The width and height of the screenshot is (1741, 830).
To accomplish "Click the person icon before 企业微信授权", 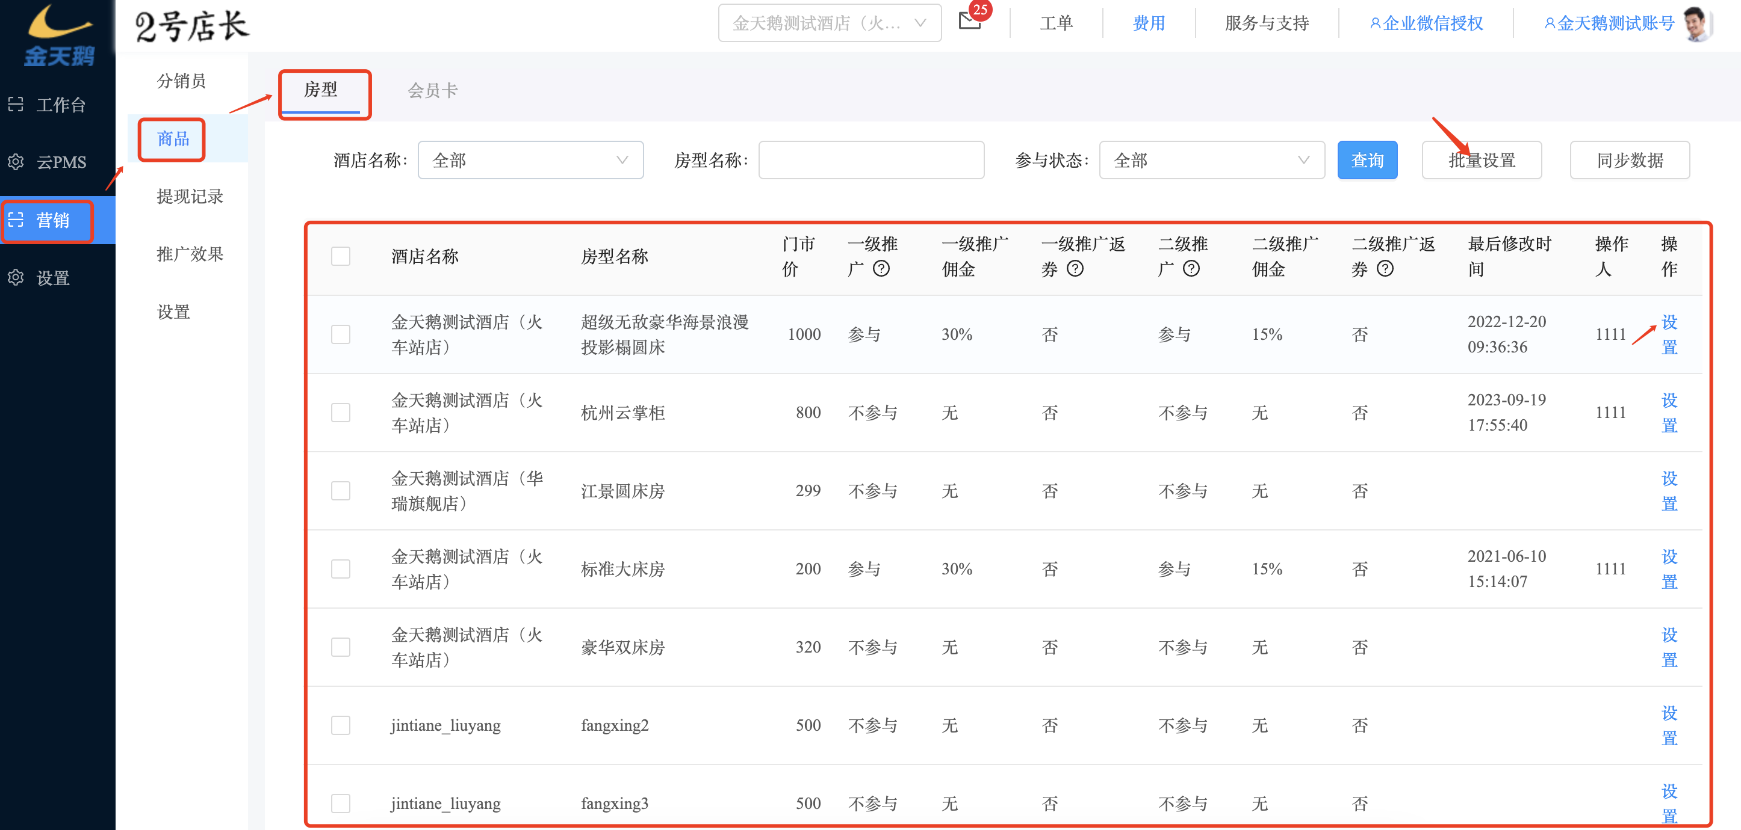I will pyautogui.click(x=1375, y=23).
